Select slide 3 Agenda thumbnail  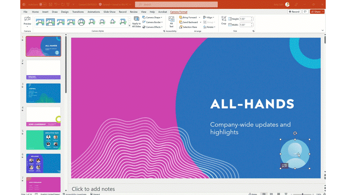pos(43,93)
